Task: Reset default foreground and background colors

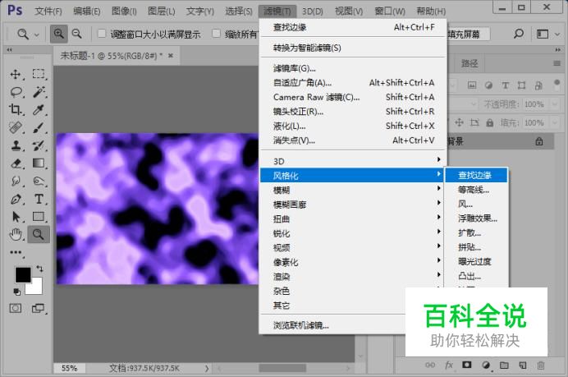Action: coord(16,292)
